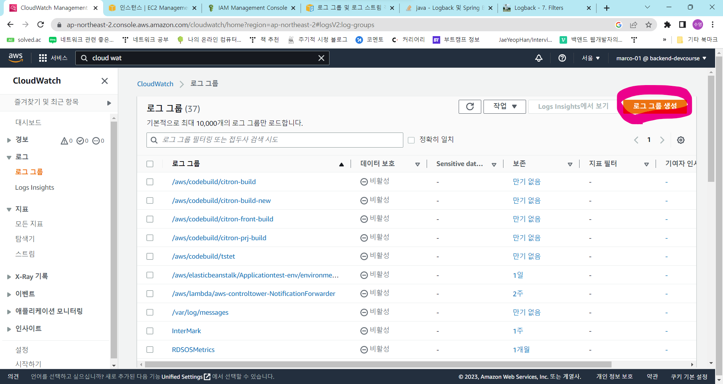Reload the browser page

(x=41, y=24)
